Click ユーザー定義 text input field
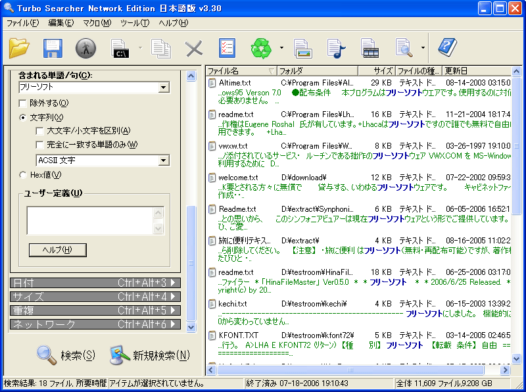526x392 pixels. (90, 220)
